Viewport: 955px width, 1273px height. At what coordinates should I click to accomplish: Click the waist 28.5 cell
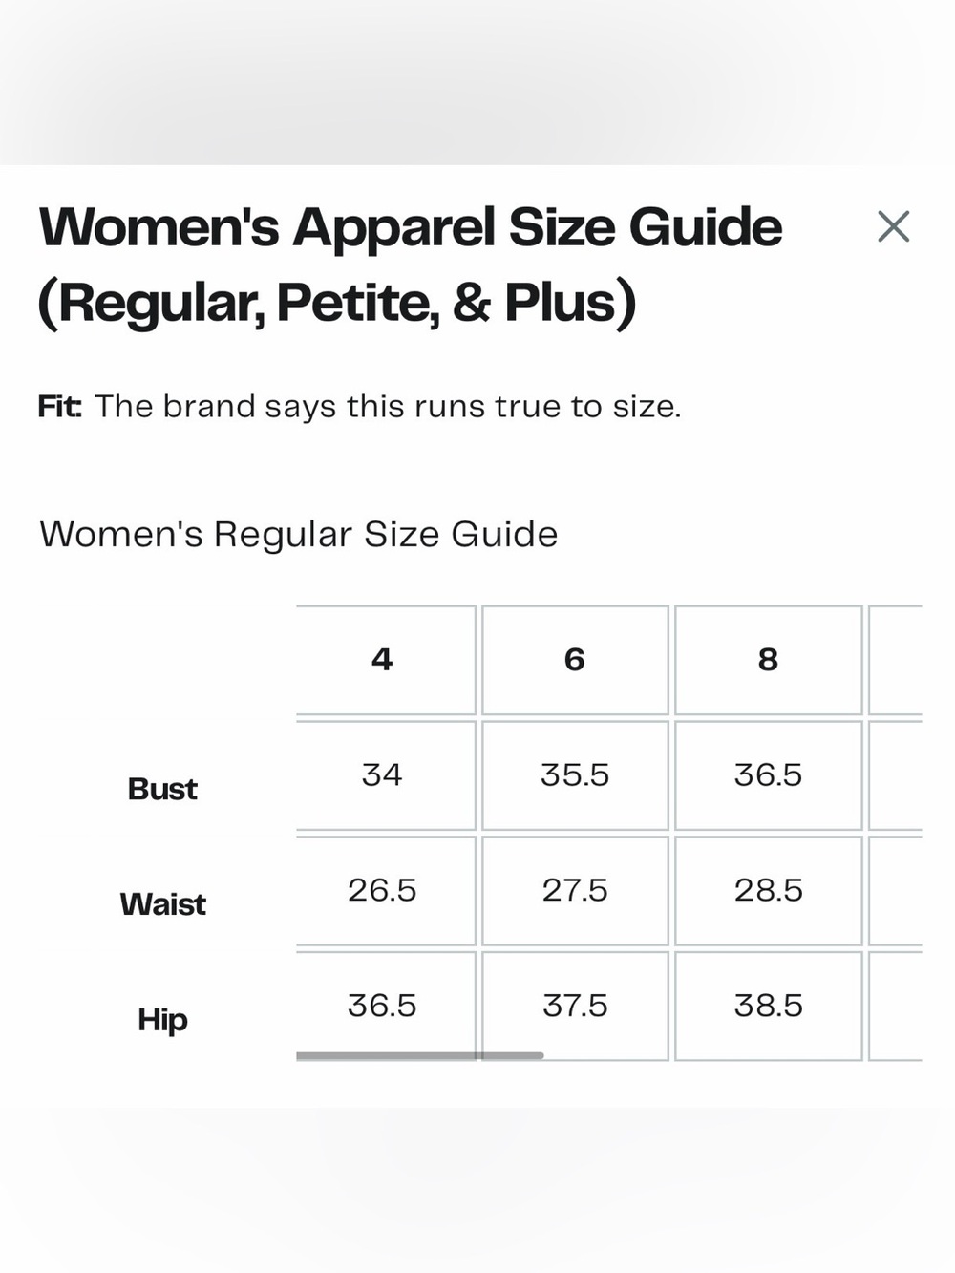(769, 891)
